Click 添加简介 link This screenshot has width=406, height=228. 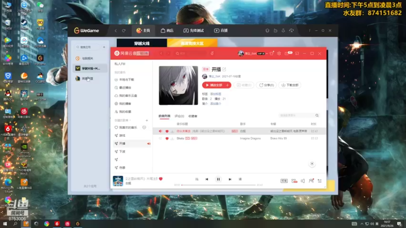pyautogui.click(x=215, y=104)
